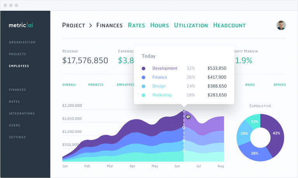298x178 pixels.
Task: Click the top data point on chart line
Action: pos(184,111)
